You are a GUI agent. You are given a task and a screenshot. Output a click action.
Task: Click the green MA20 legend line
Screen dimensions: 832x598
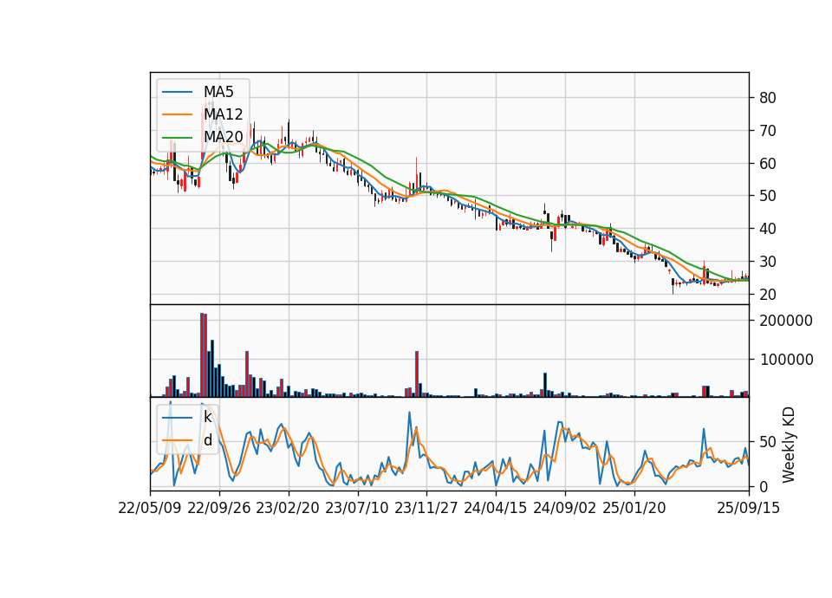pyautogui.click(x=177, y=138)
